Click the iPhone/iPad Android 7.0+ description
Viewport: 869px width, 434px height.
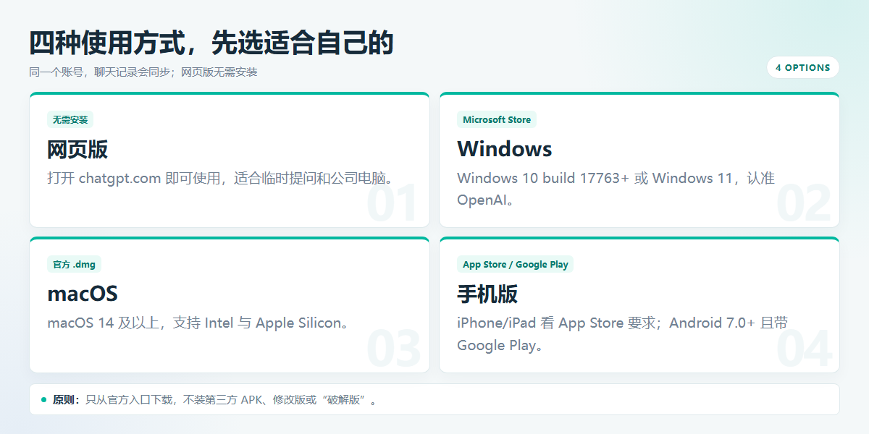point(623,333)
